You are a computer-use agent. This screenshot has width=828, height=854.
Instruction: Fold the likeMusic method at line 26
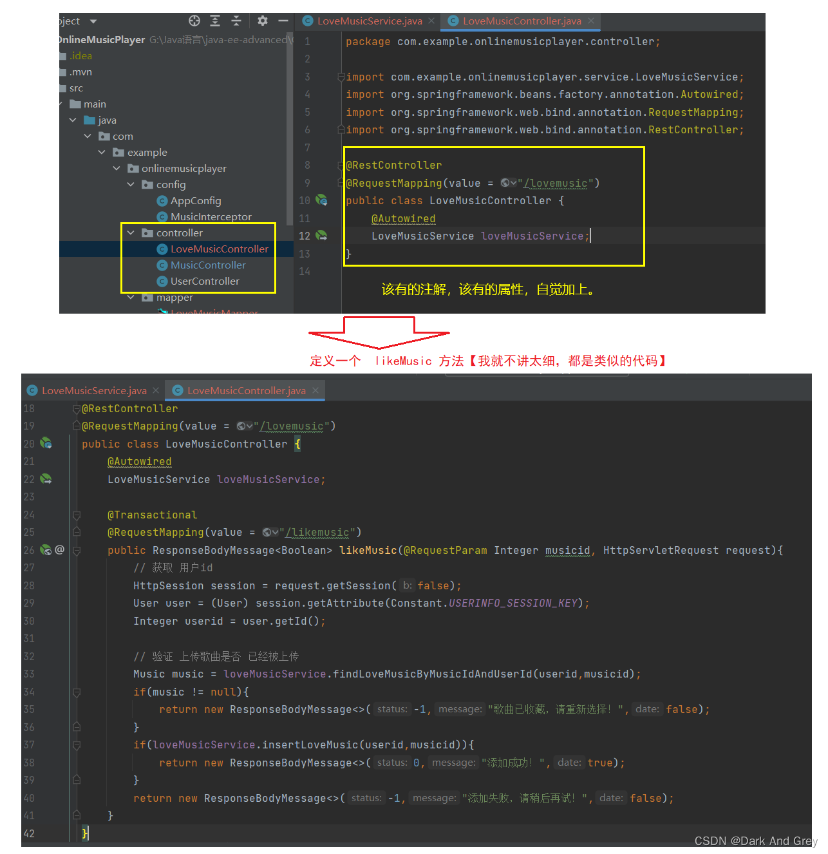[77, 550]
